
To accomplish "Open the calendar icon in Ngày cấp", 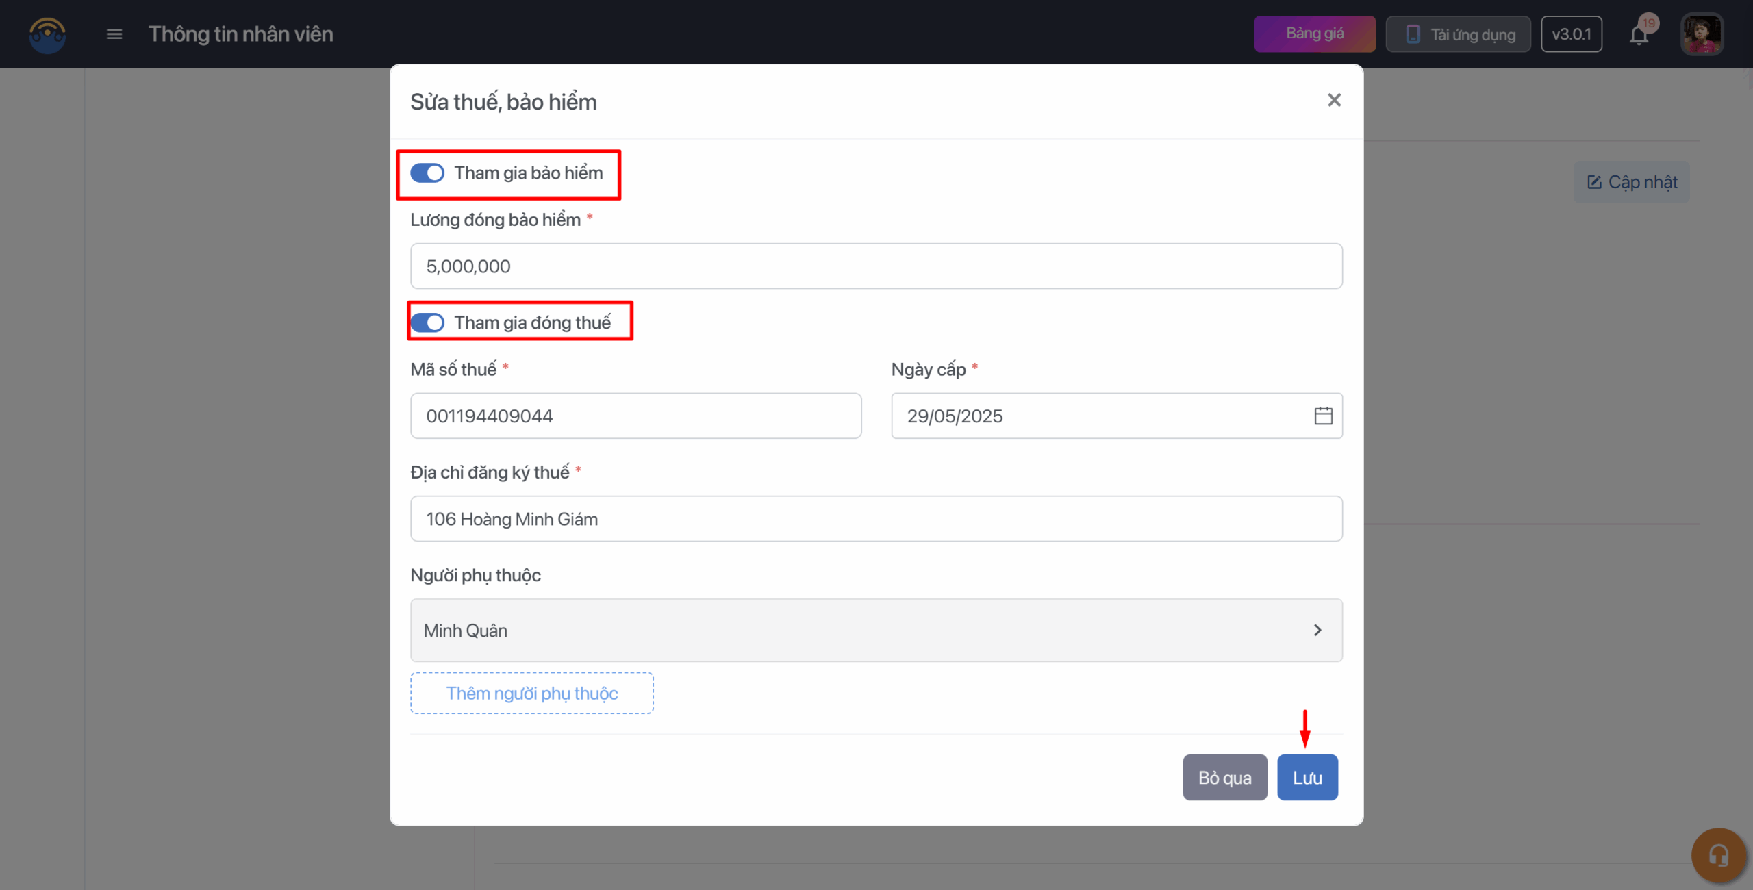I will [1323, 416].
